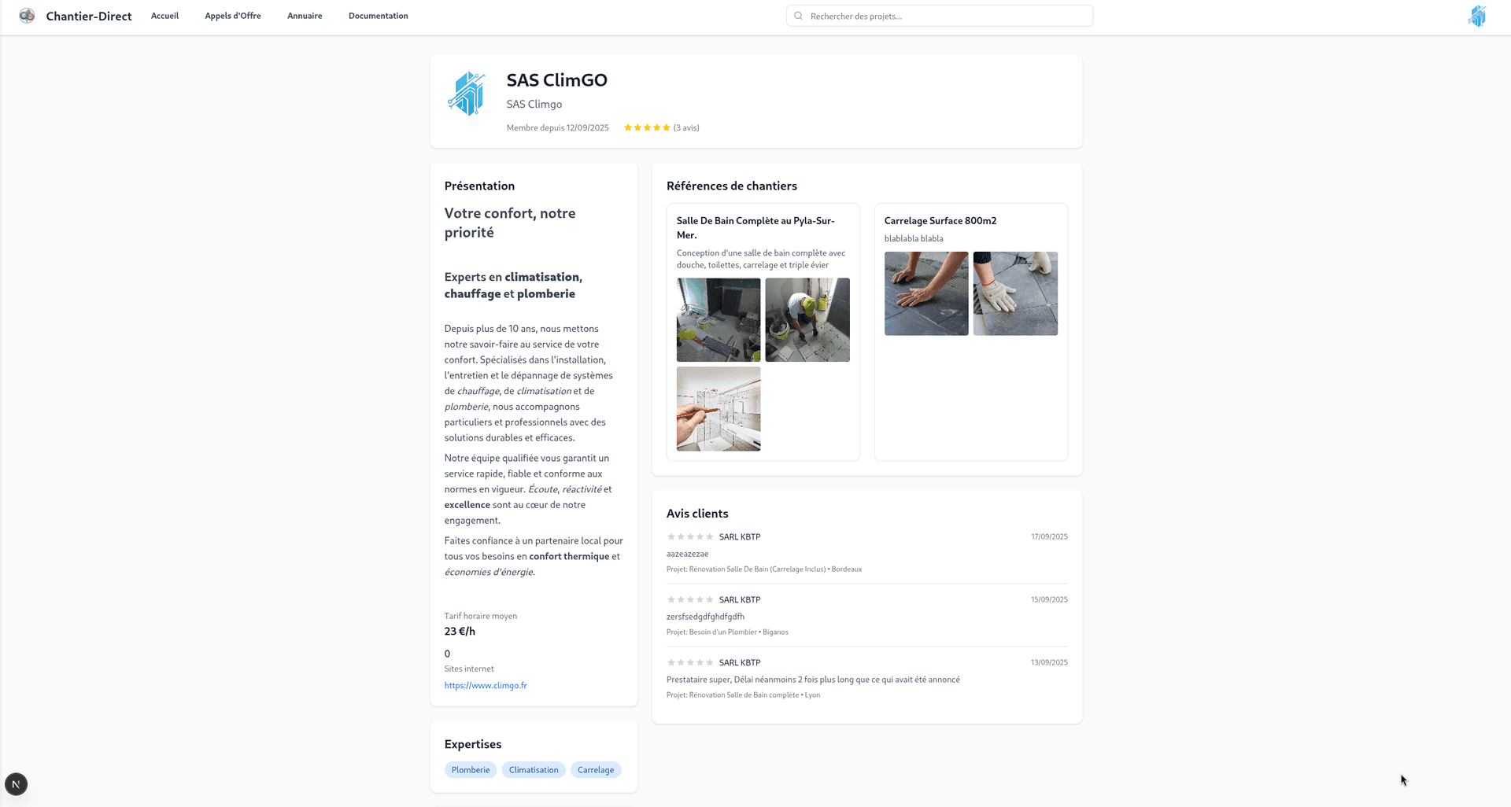Click the Next.js dev indicator badge
Screen dimensions: 1511x807
(16, 784)
